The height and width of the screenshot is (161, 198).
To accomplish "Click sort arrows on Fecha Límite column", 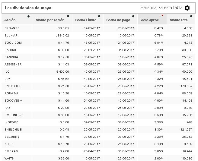I will 99,16.
